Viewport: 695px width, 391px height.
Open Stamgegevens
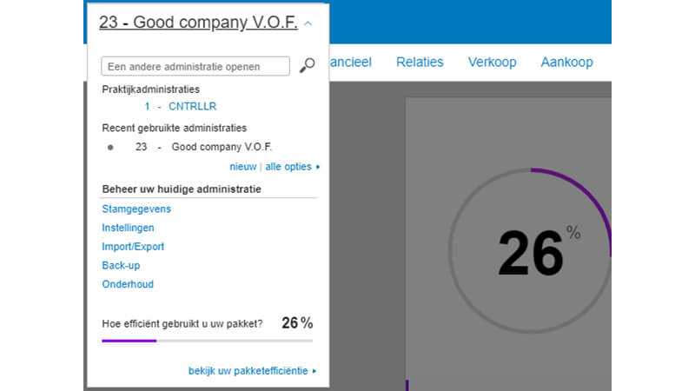pyautogui.click(x=136, y=209)
